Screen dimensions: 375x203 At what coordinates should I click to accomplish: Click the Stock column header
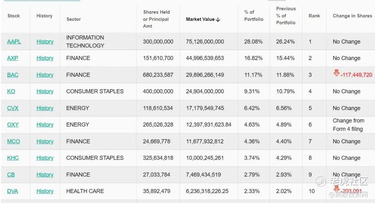(14, 16)
